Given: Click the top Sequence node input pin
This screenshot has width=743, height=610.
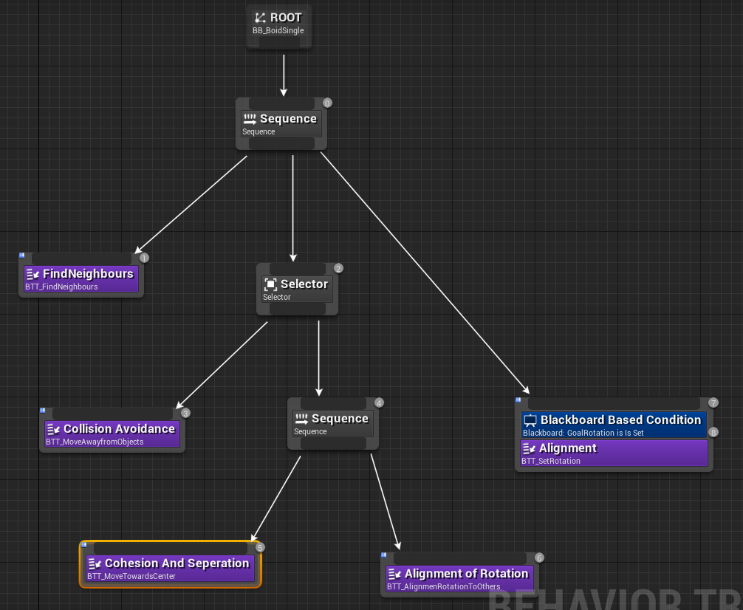Looking at the screenshot, I should 281,103.
